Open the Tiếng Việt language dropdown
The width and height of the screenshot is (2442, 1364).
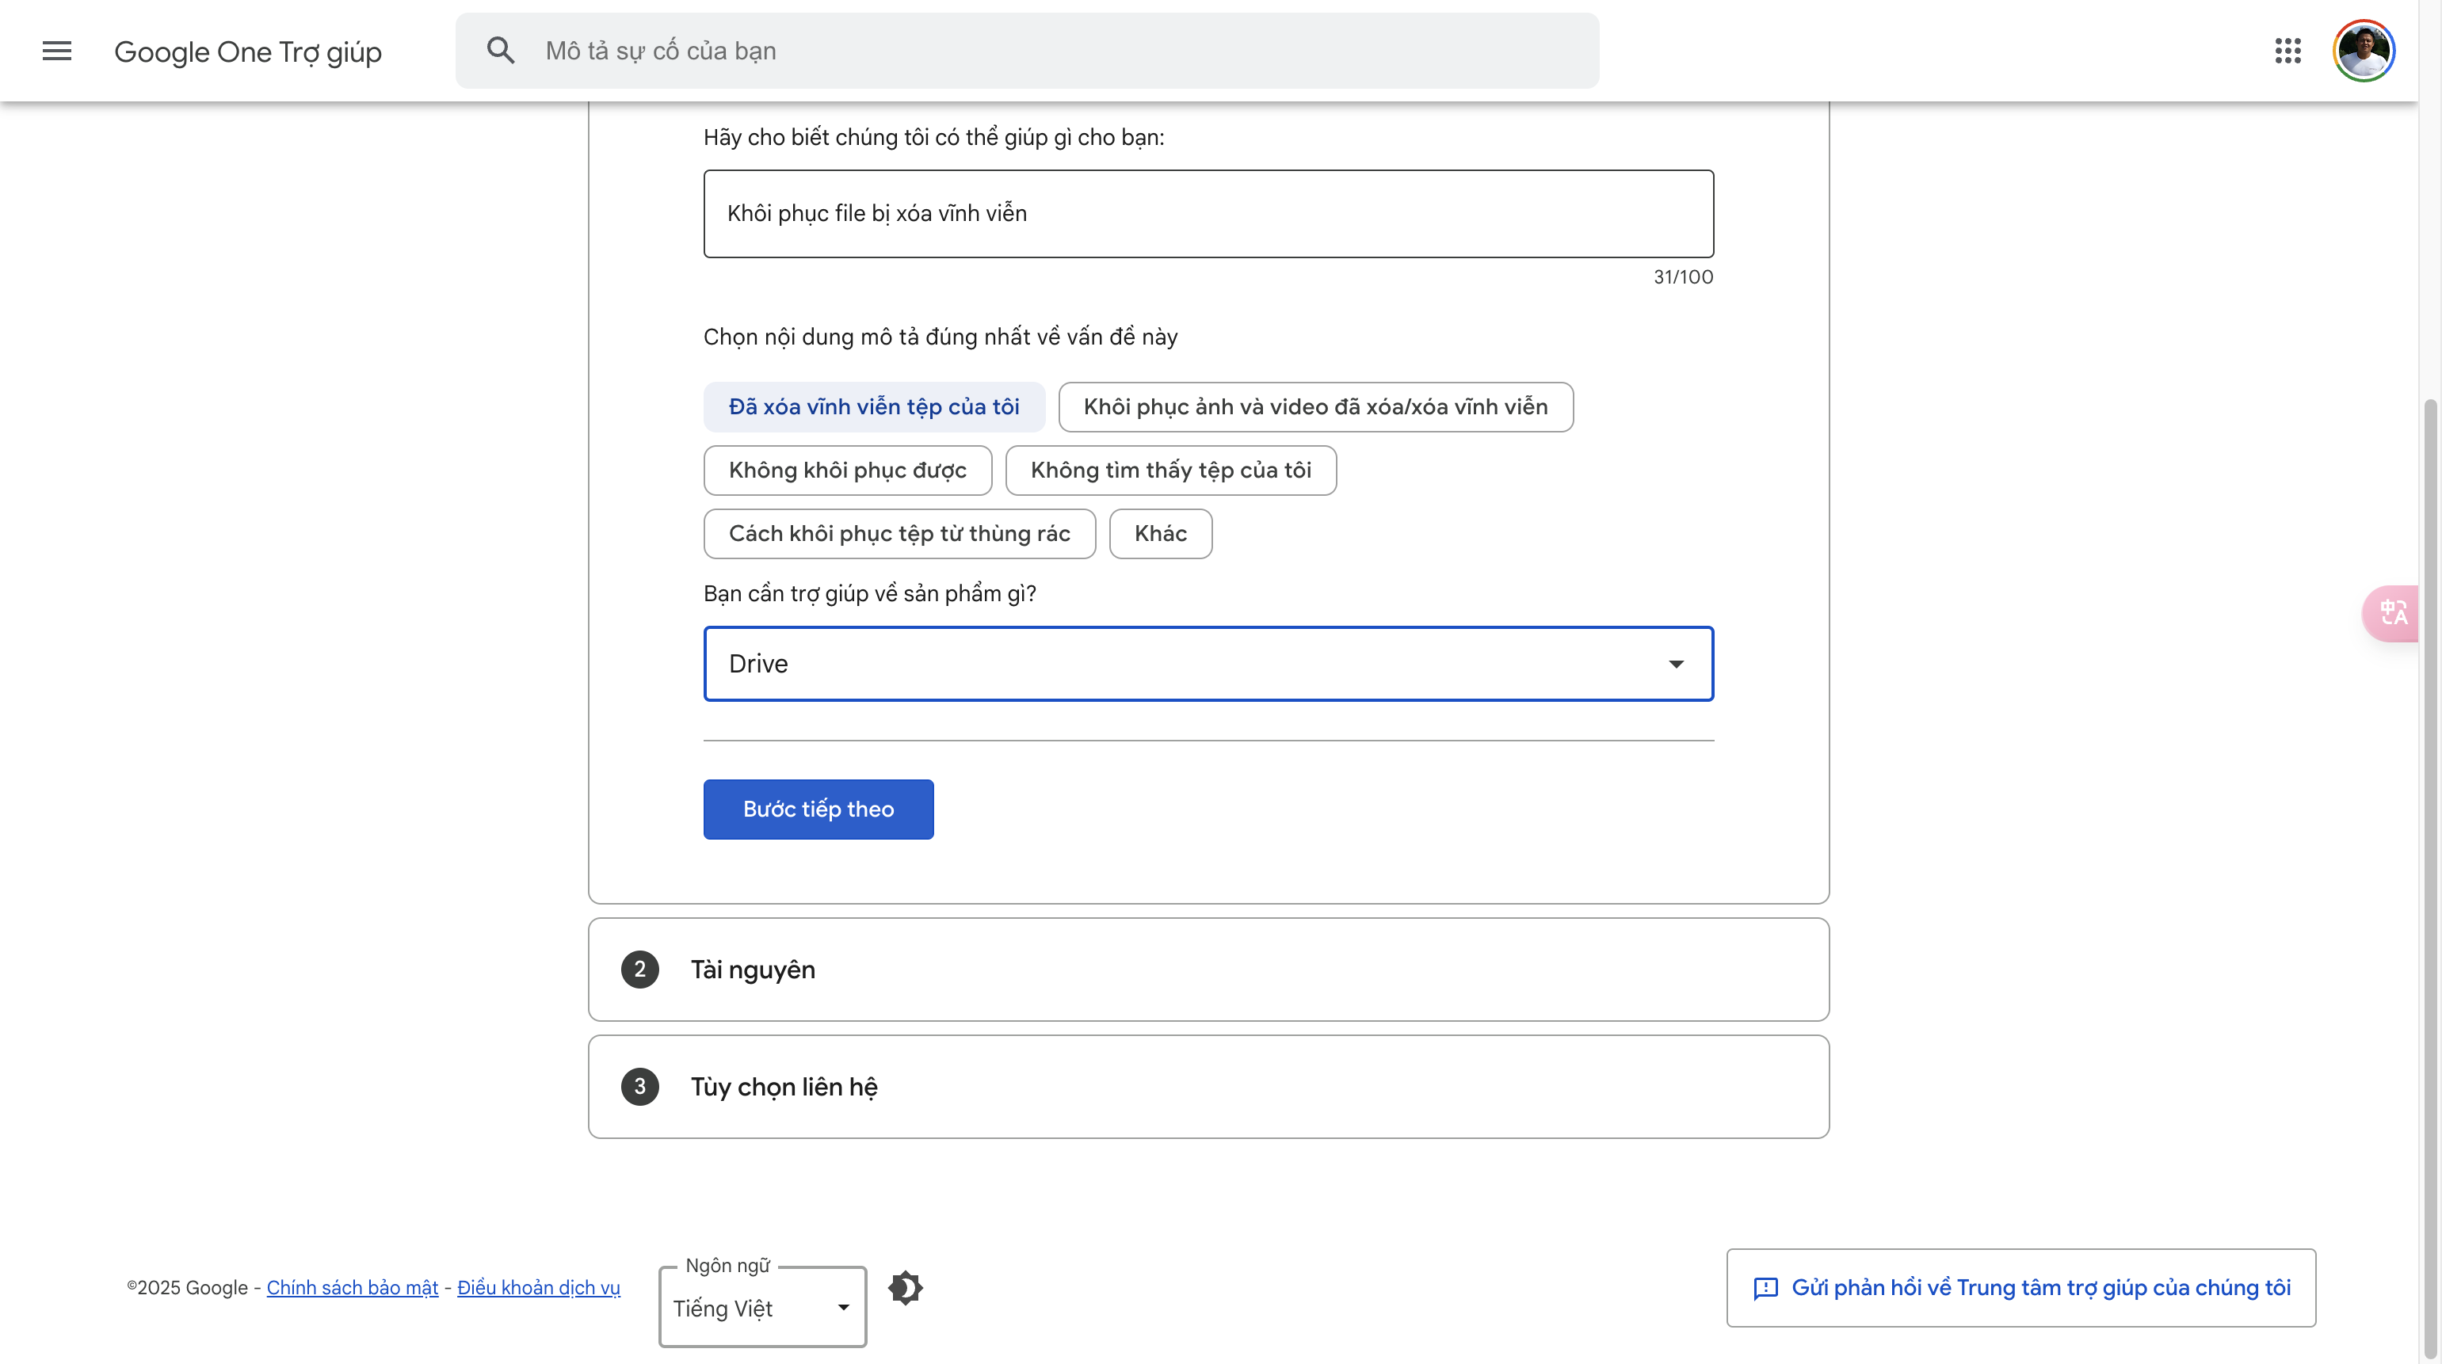pyautogui.click(x=762, y=1307)
